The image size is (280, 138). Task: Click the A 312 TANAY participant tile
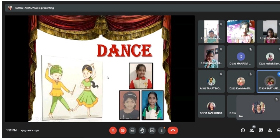click(x=211, y=81)
